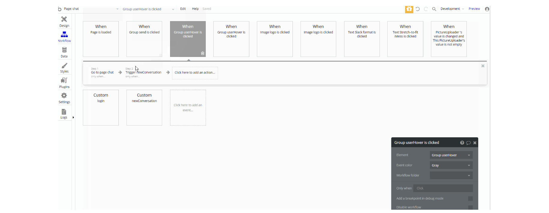The height and width of the screenshot is (213, 549).
Task: Select Text Stretch-to-fit iMess event
Action: click(405, 39)
